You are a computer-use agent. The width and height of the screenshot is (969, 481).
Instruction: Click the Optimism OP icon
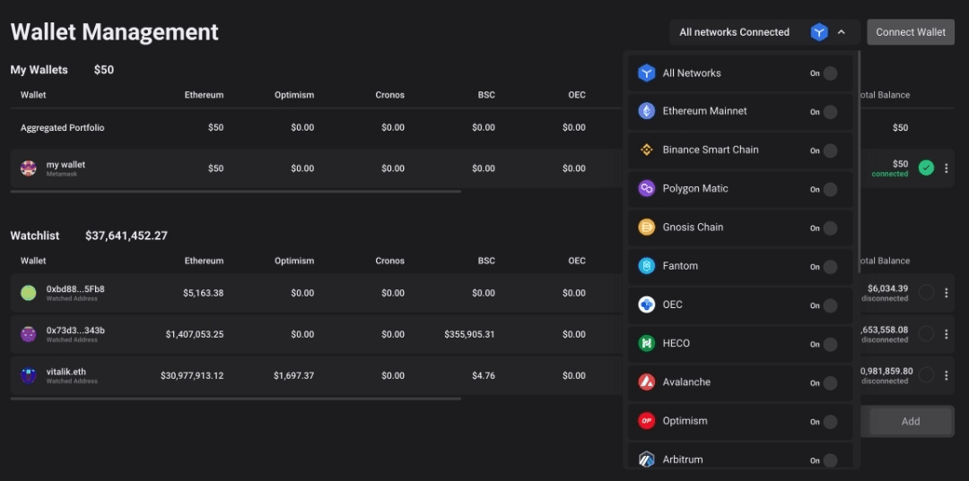[x=646, y=421]
